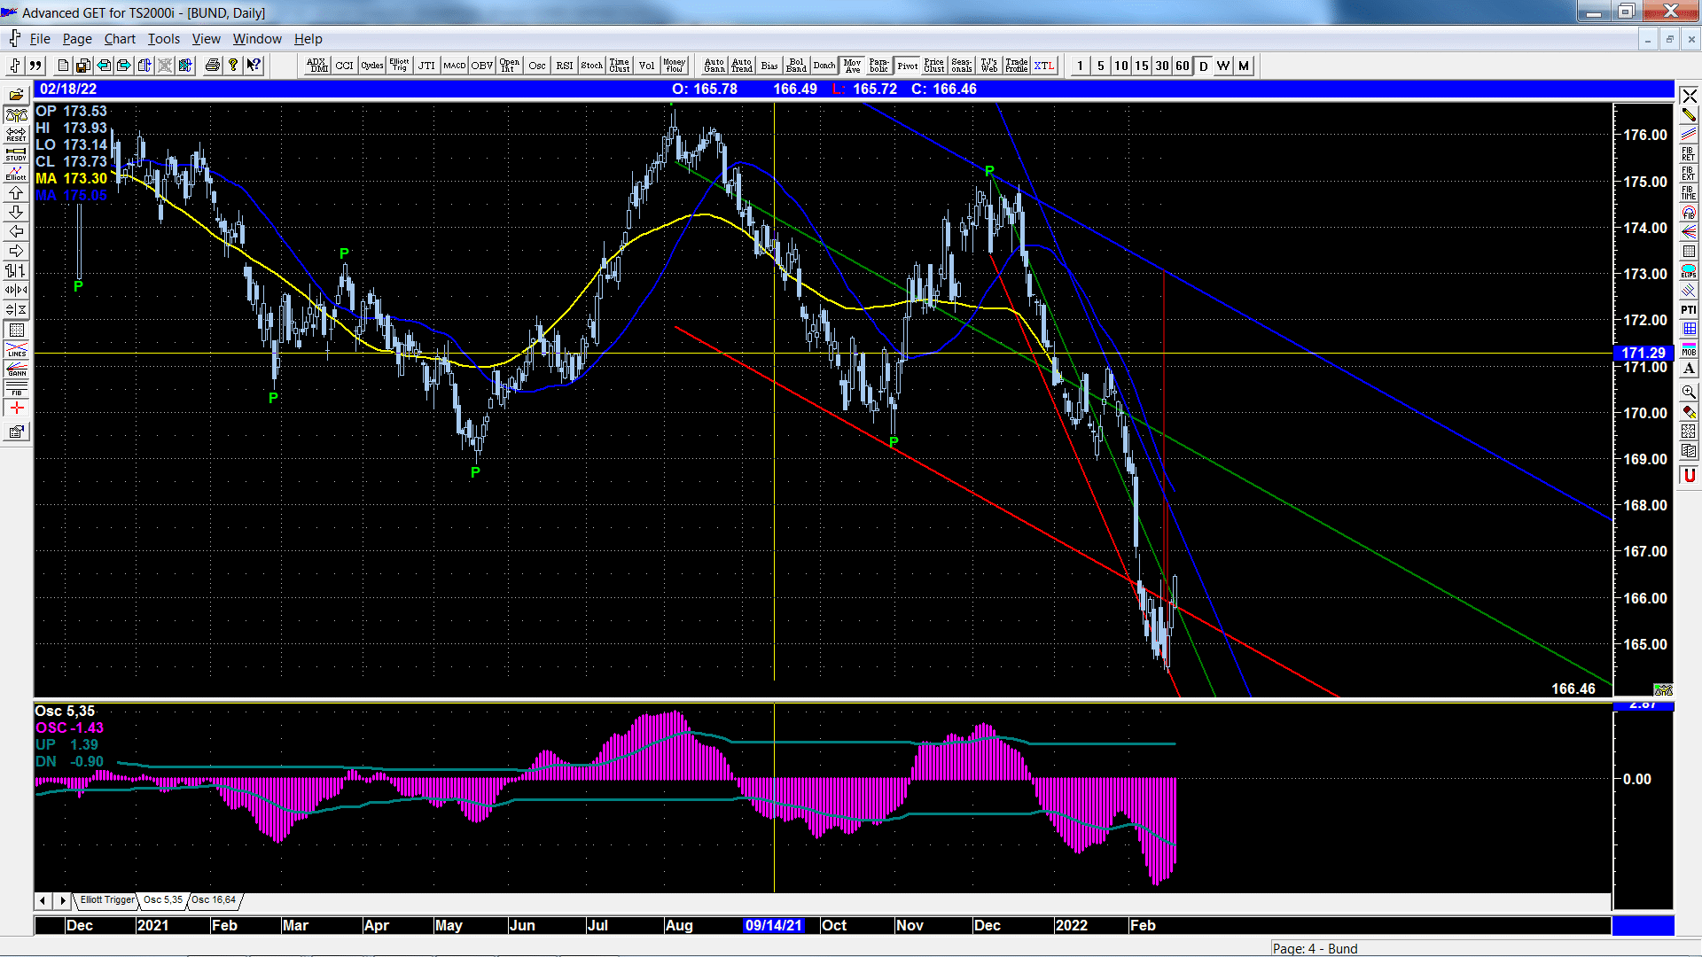Click the JTI study button
The width and height of the screenshot is (1702, 957).
tap(426, 66)
